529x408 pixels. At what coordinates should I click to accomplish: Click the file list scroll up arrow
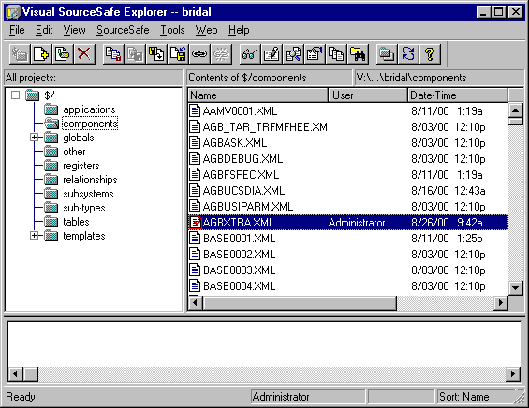tap(515, 110)
